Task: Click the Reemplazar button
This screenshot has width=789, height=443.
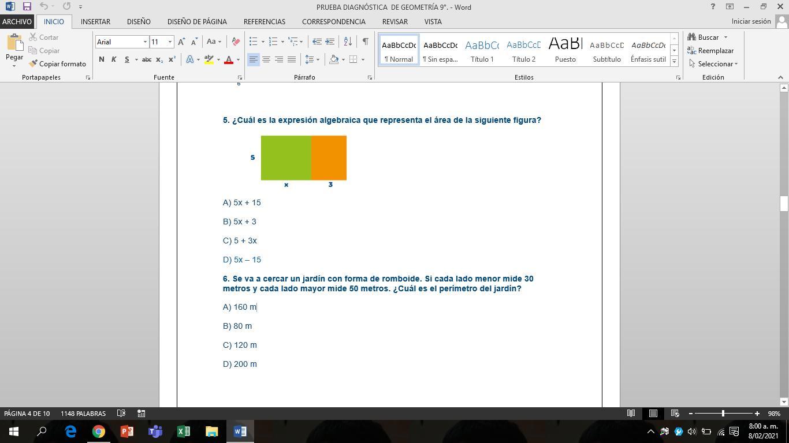Action: point(710,50)
